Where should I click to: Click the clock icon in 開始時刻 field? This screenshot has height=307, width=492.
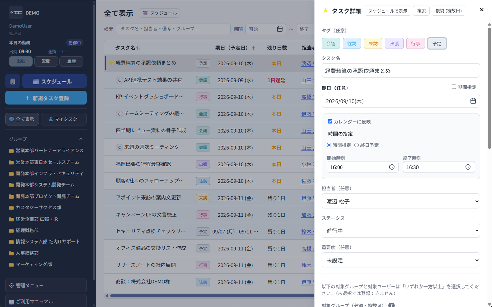pyautogui.click(x=392, y=167)
